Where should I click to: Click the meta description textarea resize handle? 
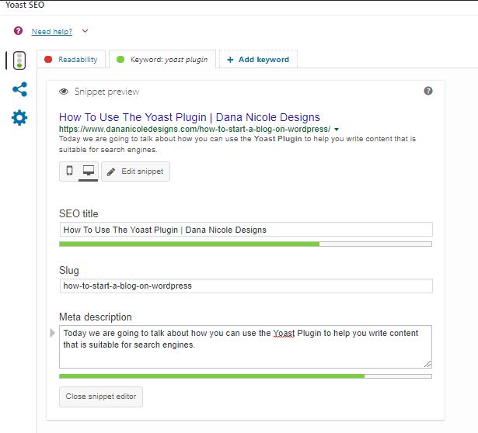[x=427, y=364]
